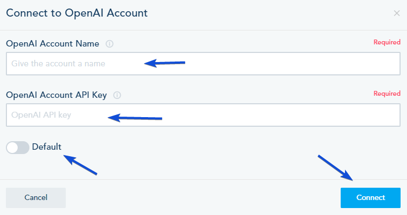The height and width of the screenshot is (215, 407).
Task: Close the Connect to OpenAI Account dialog
Action: pos(396,13)
